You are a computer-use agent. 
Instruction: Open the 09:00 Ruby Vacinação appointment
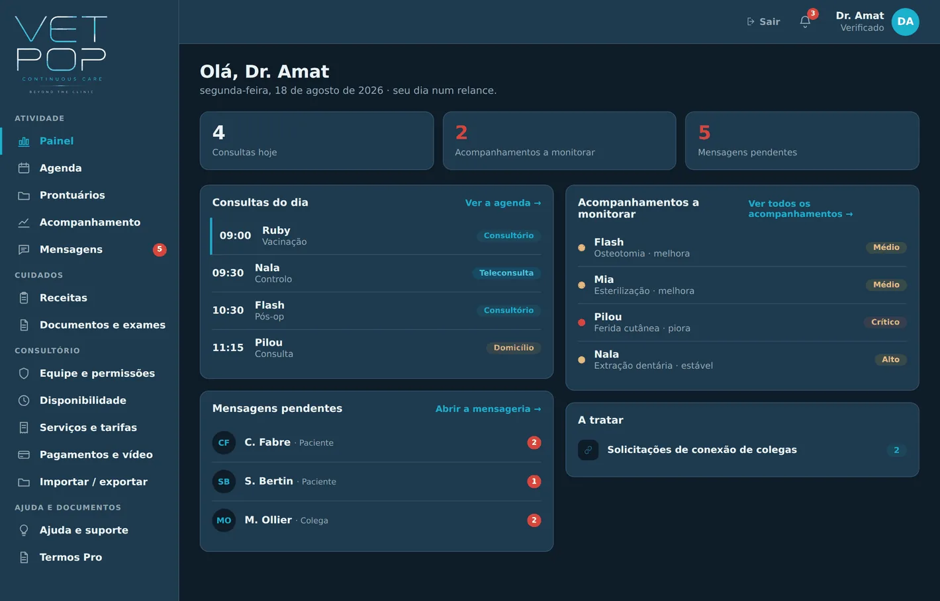[x=376, y=236]
